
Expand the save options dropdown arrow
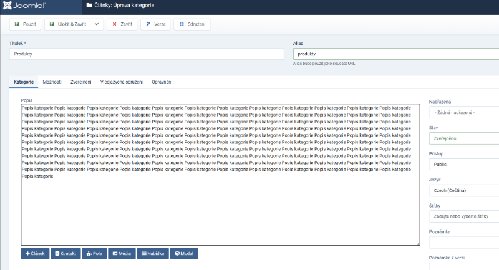[97, 24]
